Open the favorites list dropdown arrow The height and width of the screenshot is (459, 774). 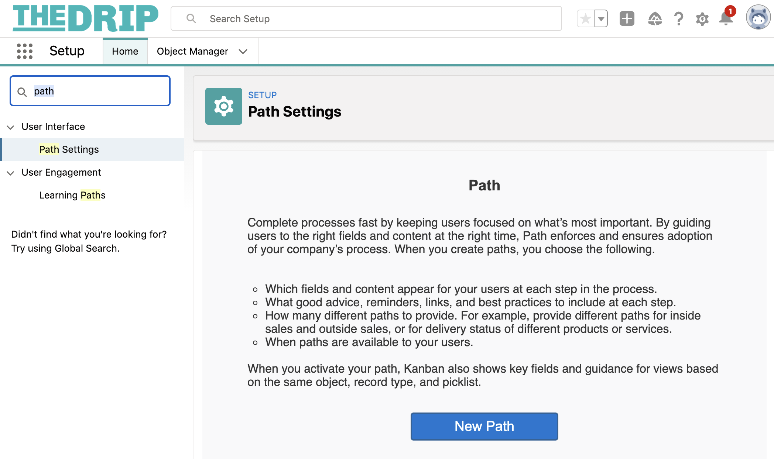(x=601, y=19)
